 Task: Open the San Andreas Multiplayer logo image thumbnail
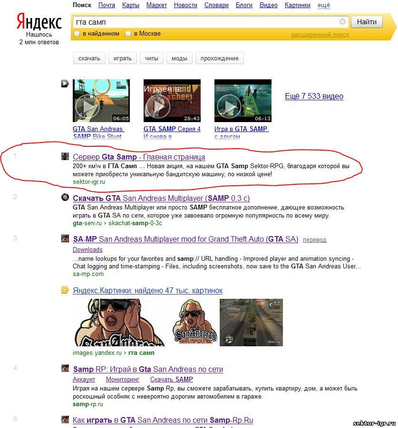(194, 323)
